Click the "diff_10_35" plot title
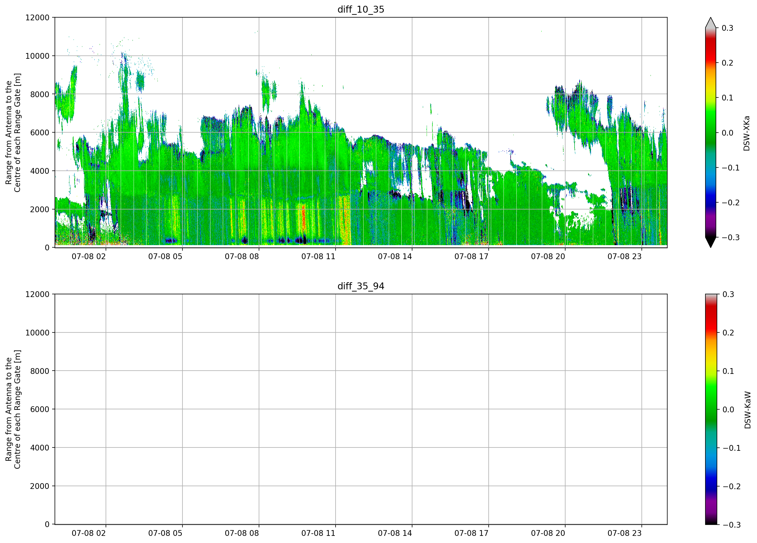This screenshot has height=543, width=757. click(361, 9)
